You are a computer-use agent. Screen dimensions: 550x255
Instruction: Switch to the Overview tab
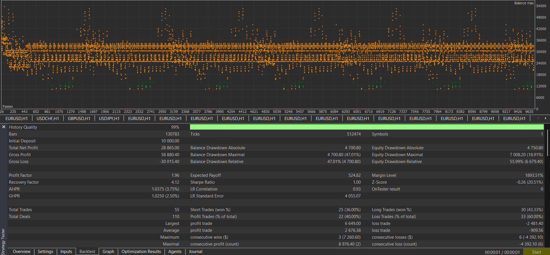pyautogui.click(x=22, y=252)
